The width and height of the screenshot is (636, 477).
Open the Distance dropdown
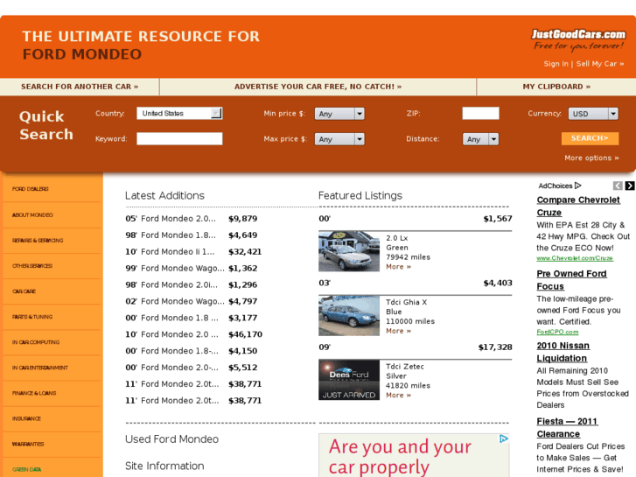480,139
